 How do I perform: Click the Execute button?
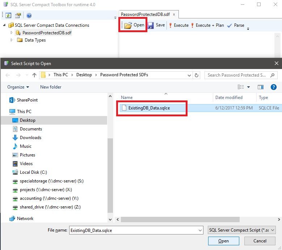pos(178,25)
